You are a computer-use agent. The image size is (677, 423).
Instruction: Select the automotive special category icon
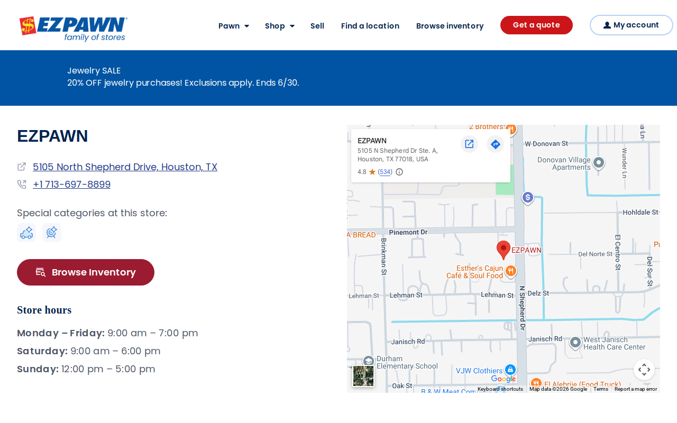[26, 233]
